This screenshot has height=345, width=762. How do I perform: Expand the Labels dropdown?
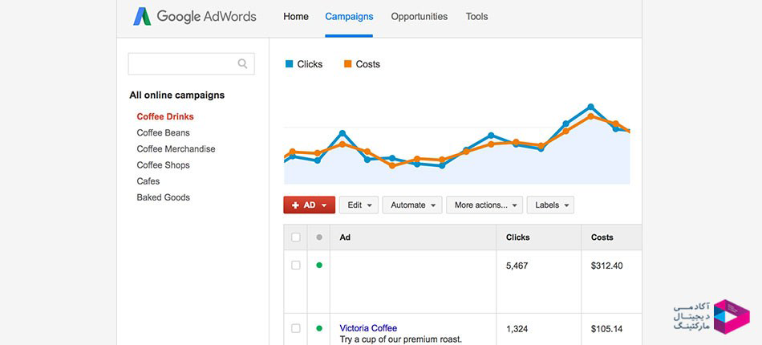tap(550, 205)
